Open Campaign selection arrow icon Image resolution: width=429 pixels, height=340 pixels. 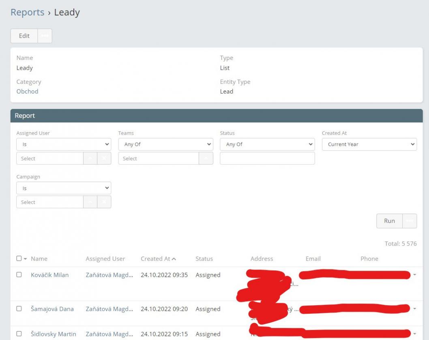pos(90,202)
